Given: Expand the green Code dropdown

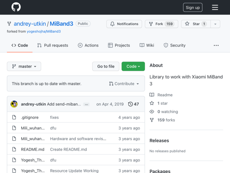Looking at the screenshot, I should (133, 66).
